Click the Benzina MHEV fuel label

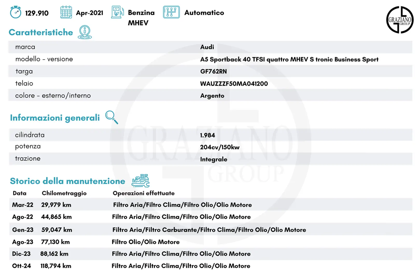(141, 18)
